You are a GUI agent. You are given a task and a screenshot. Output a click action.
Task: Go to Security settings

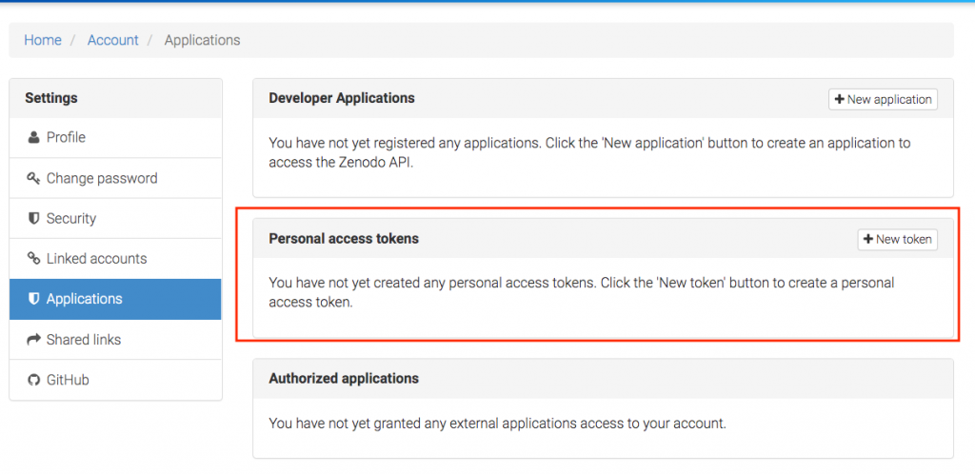click(115, 219)
